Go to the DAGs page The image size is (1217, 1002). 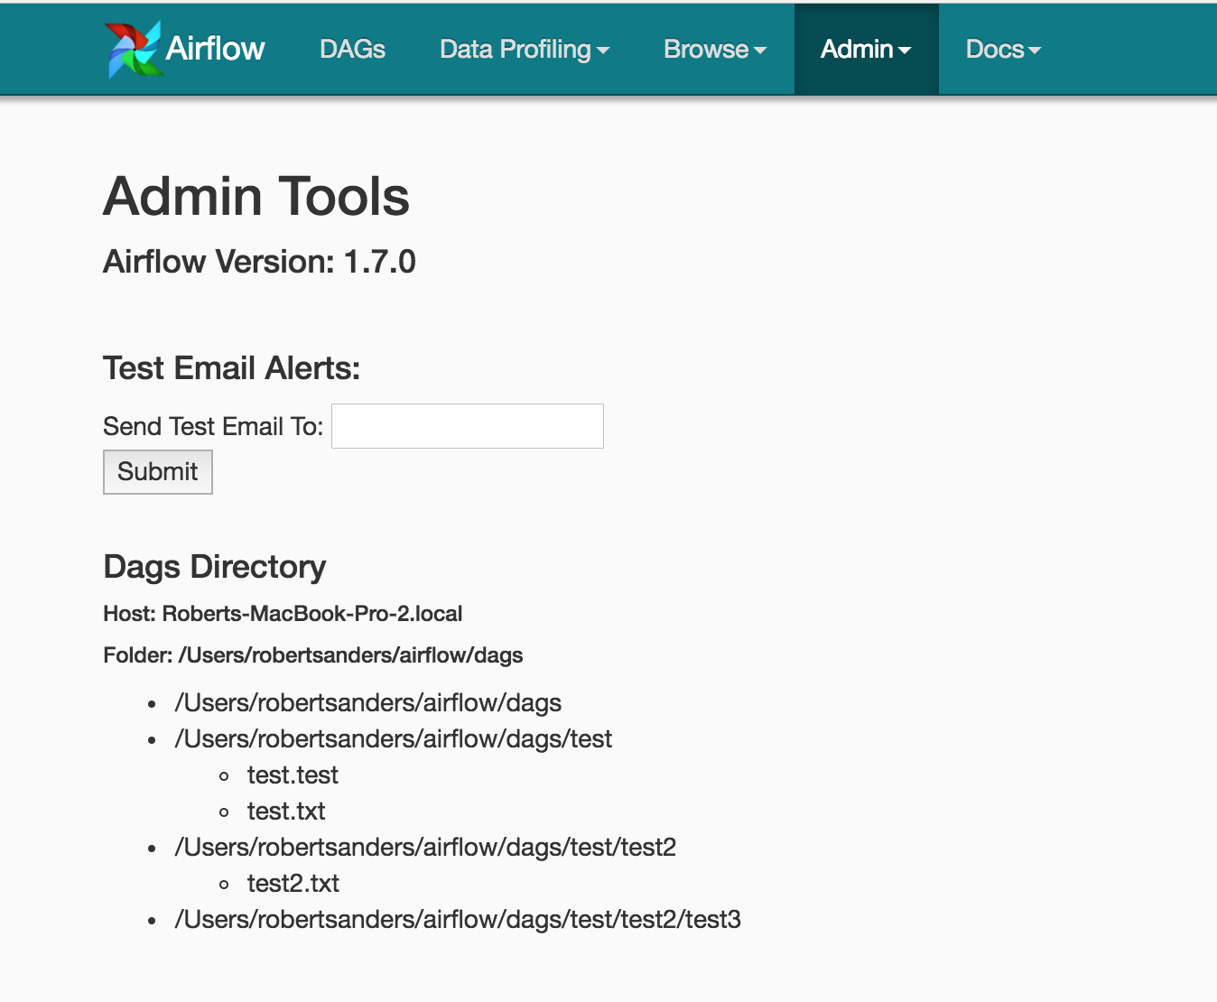click(x=352, y=49)
